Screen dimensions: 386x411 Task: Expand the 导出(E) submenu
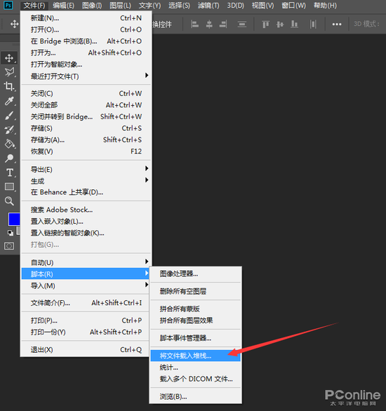coord(86,169)
